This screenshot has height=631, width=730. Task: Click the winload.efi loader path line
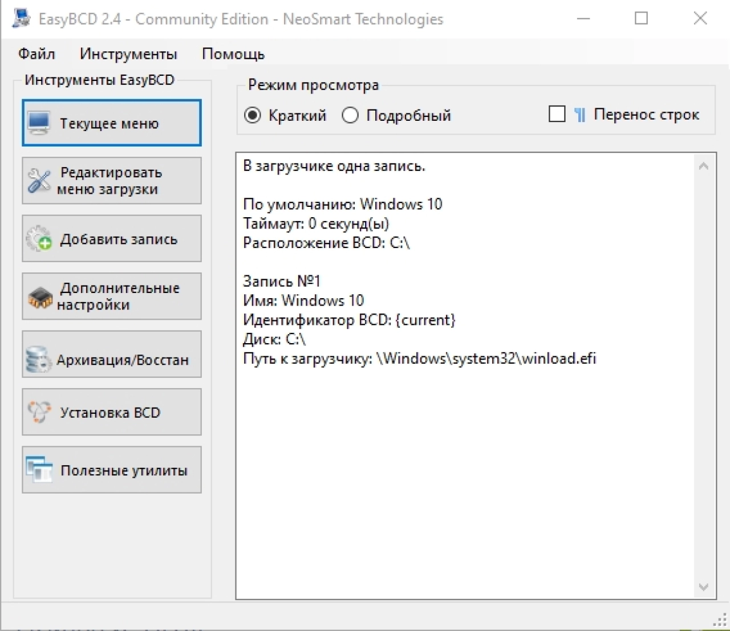point(420,359)
